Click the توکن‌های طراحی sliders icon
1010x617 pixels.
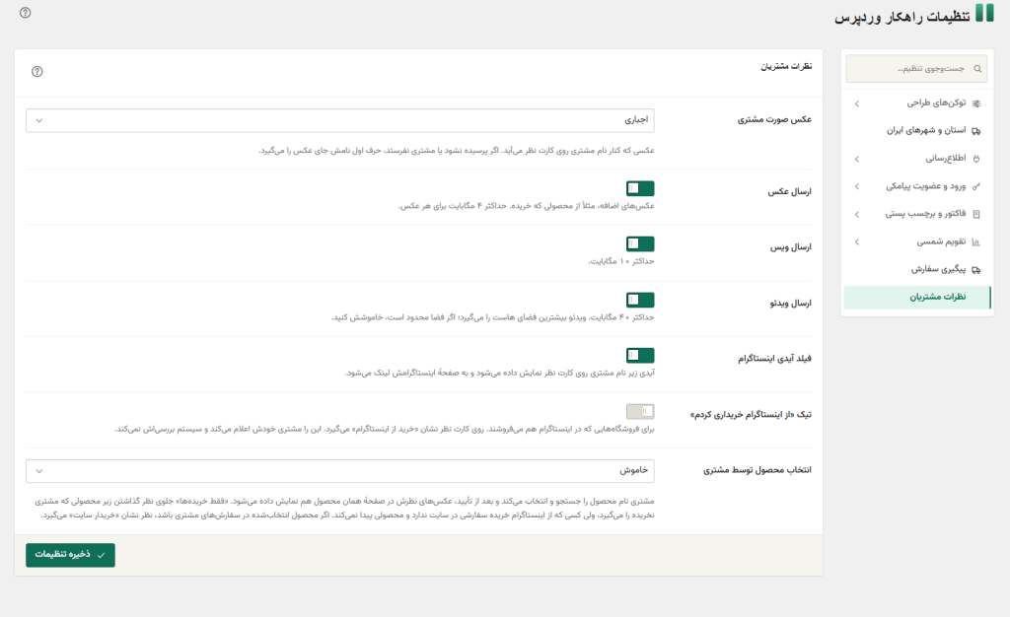(x=975, y=103)
